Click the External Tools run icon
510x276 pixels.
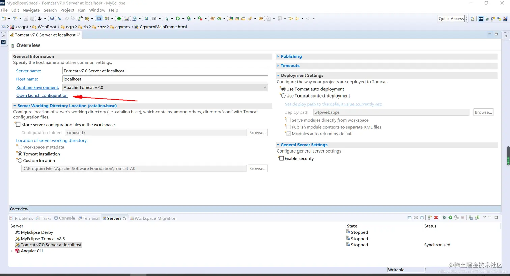tap(200, 19)
